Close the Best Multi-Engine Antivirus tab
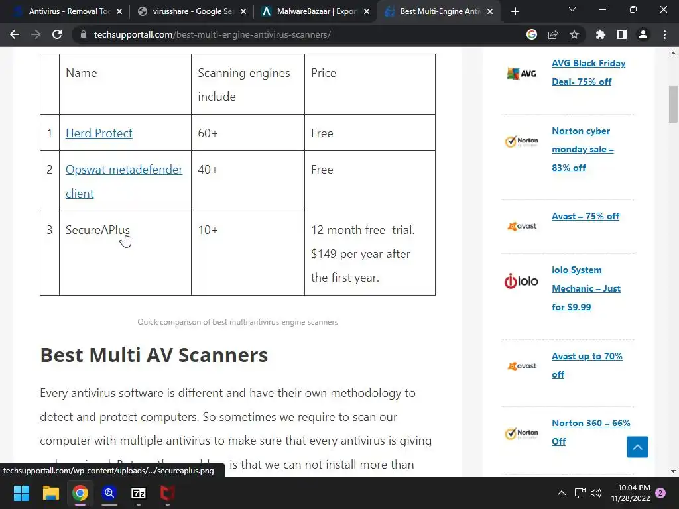The width and height of the screenshot is (679, 509). pyautogui.click(x=490, y=12)
